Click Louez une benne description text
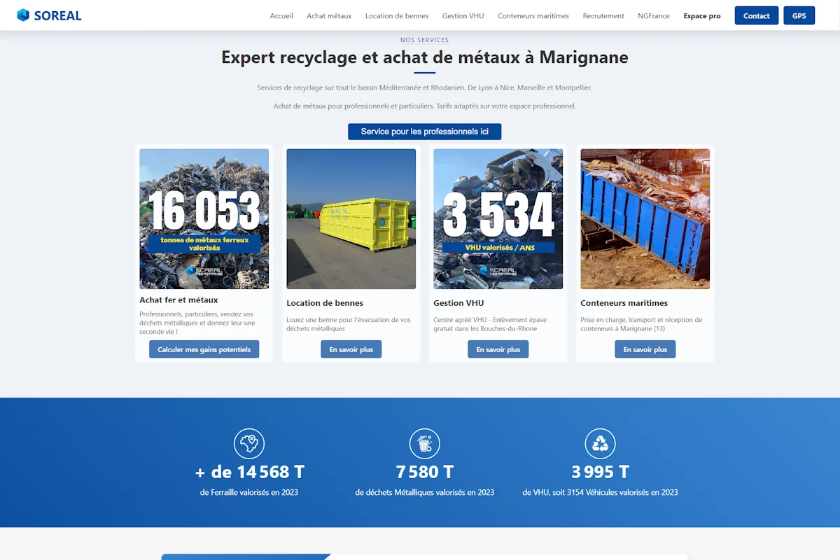The image size is (840, 560). tap(349, 324)
